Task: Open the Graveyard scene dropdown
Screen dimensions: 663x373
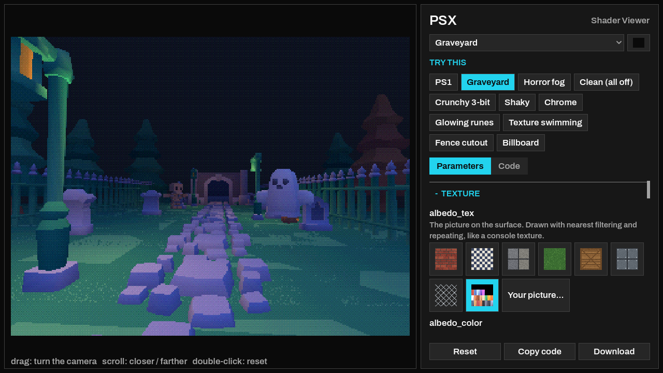Action: tap(527, 42)
